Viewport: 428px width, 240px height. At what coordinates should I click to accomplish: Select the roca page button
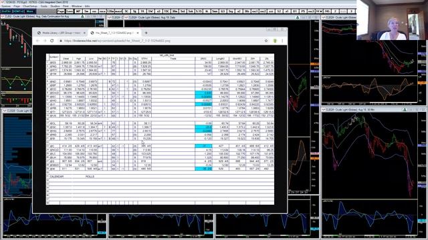coord(102,11)
